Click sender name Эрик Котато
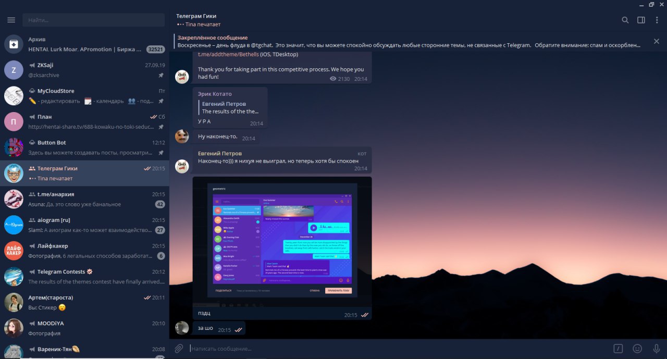Screen dimensions: 667x359 tap(215, 94)
